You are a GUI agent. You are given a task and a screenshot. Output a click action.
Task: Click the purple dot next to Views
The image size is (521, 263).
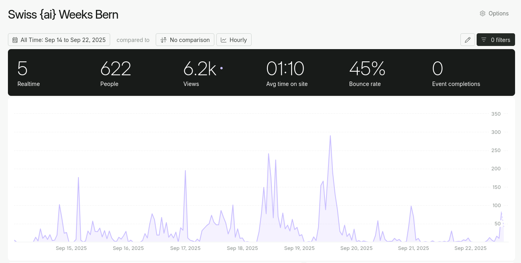tap(221, 68)
